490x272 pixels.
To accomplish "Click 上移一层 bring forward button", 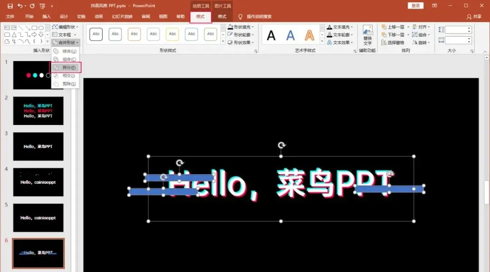I will coord(393,27).
